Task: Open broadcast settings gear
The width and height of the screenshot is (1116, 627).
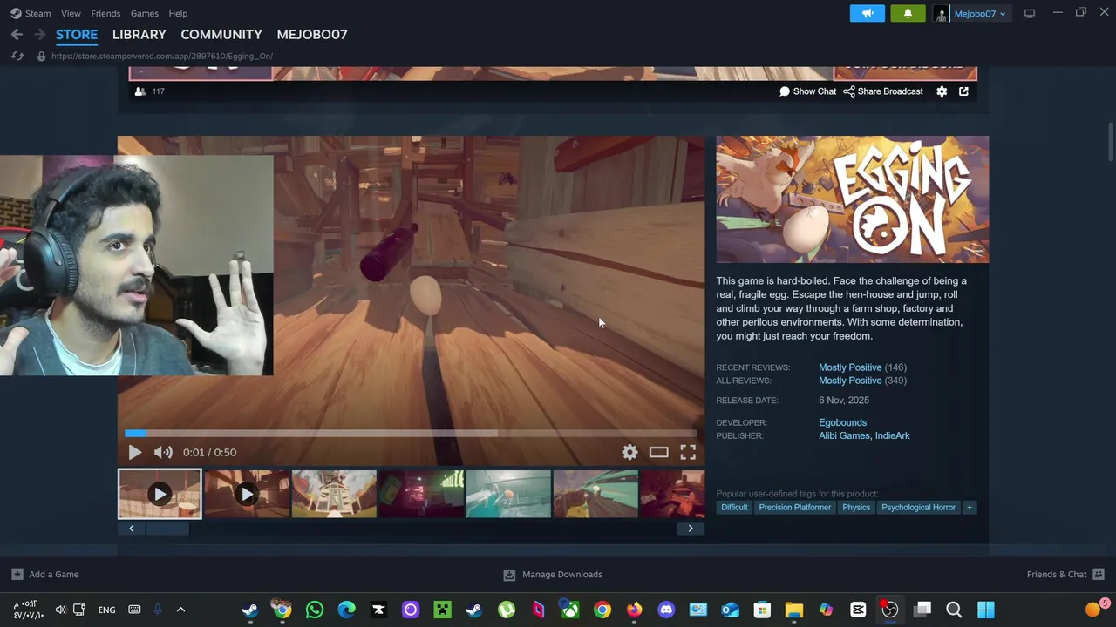Action: pyautogui.click(x=942, y=91)
